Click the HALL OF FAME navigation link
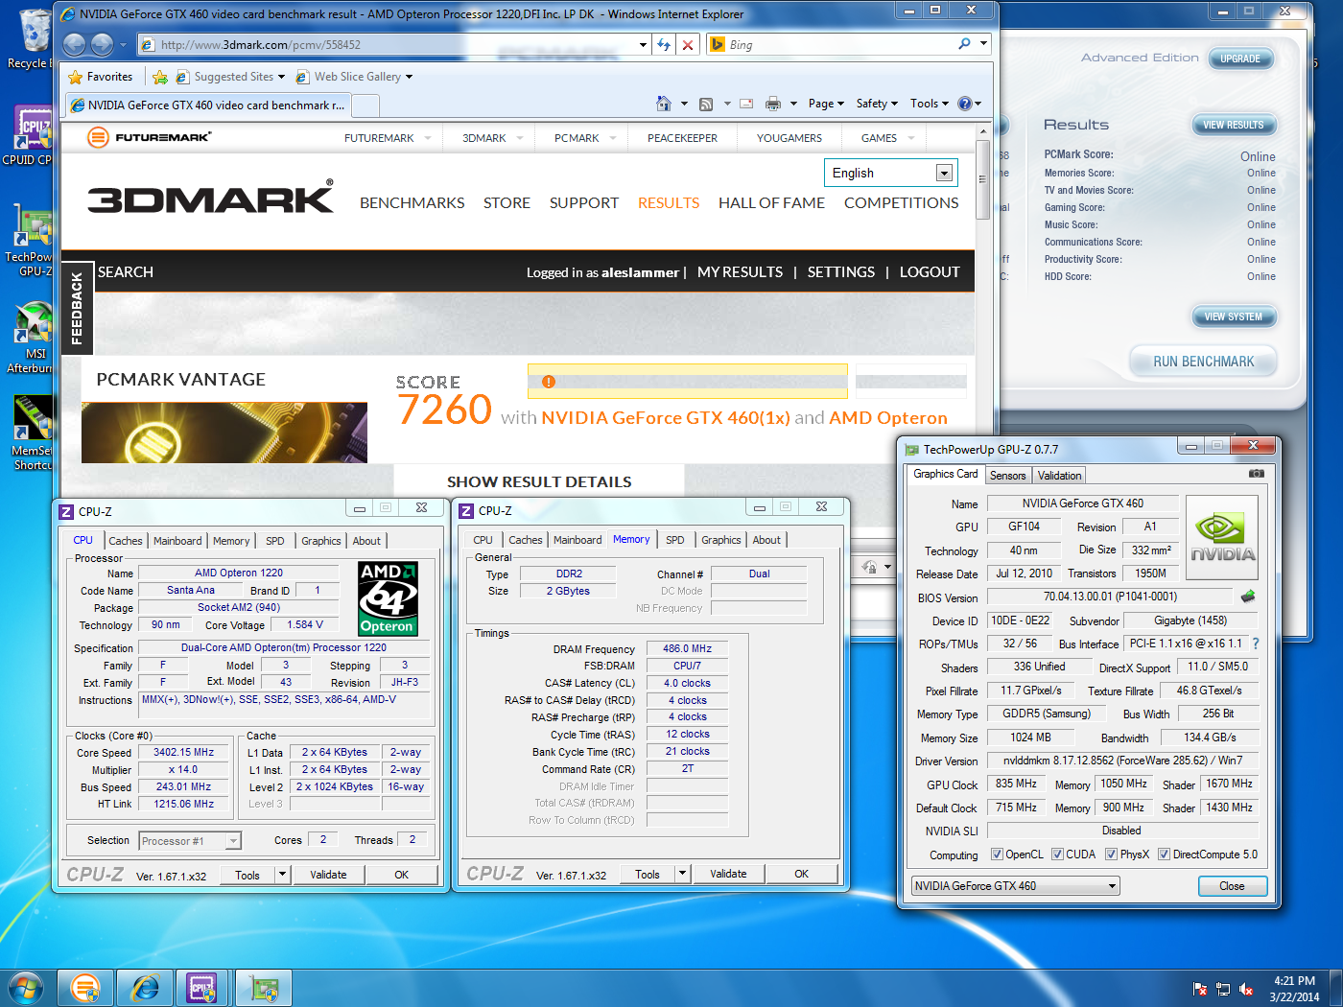The image size is (1343, 1007). click(771, 203)
